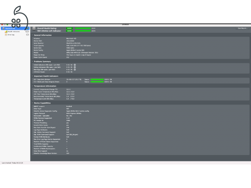Click the Sector Size 4096 bytes value
Image resolution: width=251 pixels, height=188 pixels.
[70, 48]
